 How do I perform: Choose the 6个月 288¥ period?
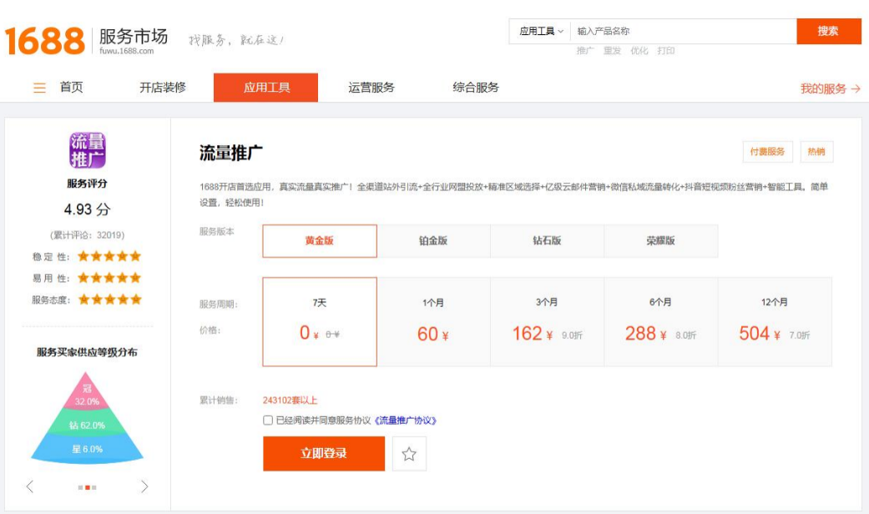click(x=660, y=322)
